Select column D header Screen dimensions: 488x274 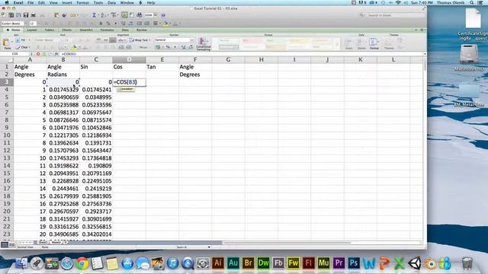(x=129, y=59)
